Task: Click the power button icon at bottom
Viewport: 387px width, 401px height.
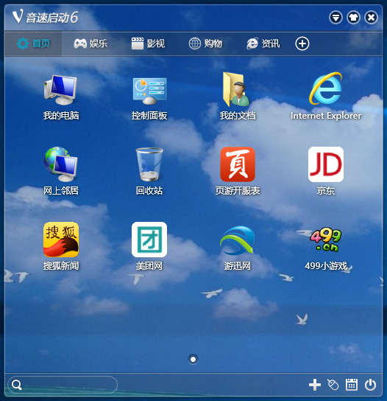Action: [370, 385]
